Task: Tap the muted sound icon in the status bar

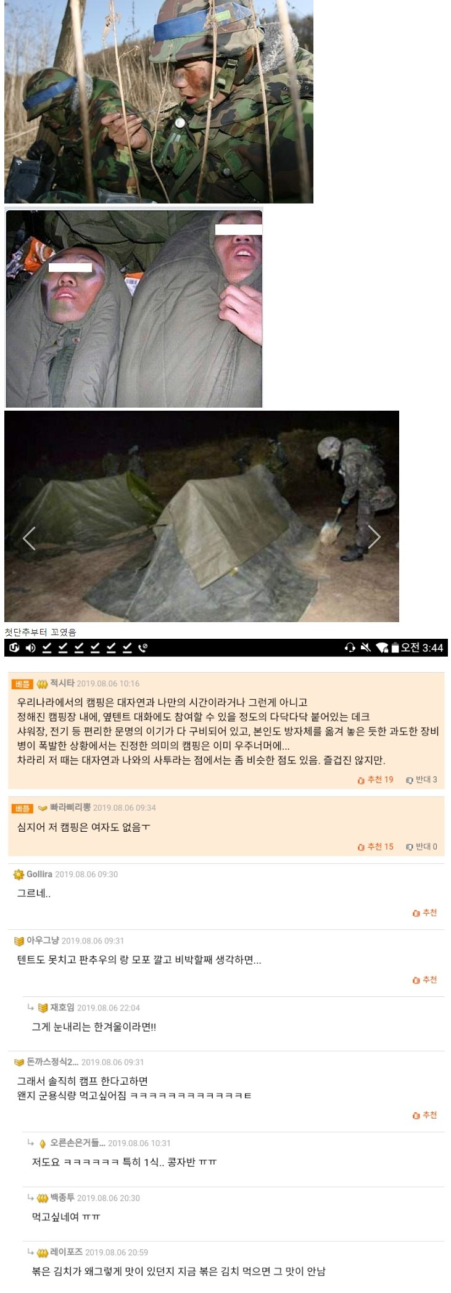Action: point(365,647)
